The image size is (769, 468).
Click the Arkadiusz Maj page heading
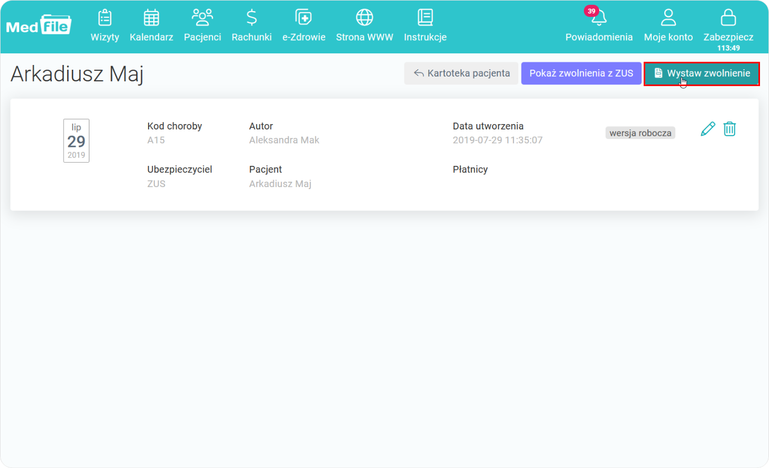pos(77,74)
